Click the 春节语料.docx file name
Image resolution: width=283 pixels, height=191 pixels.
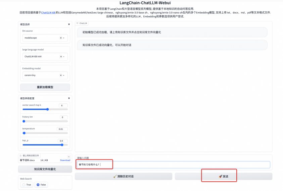point(27,160)
